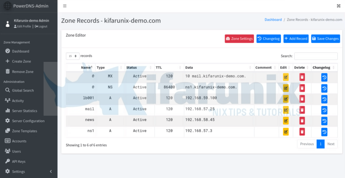This screenshot has width=345, height=178.
Task: Click the PowerDNS-Admin globe logo
Action: 8,6
